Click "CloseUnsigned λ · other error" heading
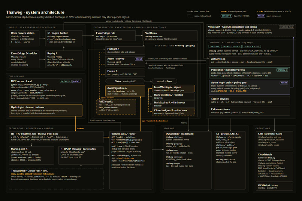Screen dimensions: 302x201 [x=170, y=110]
